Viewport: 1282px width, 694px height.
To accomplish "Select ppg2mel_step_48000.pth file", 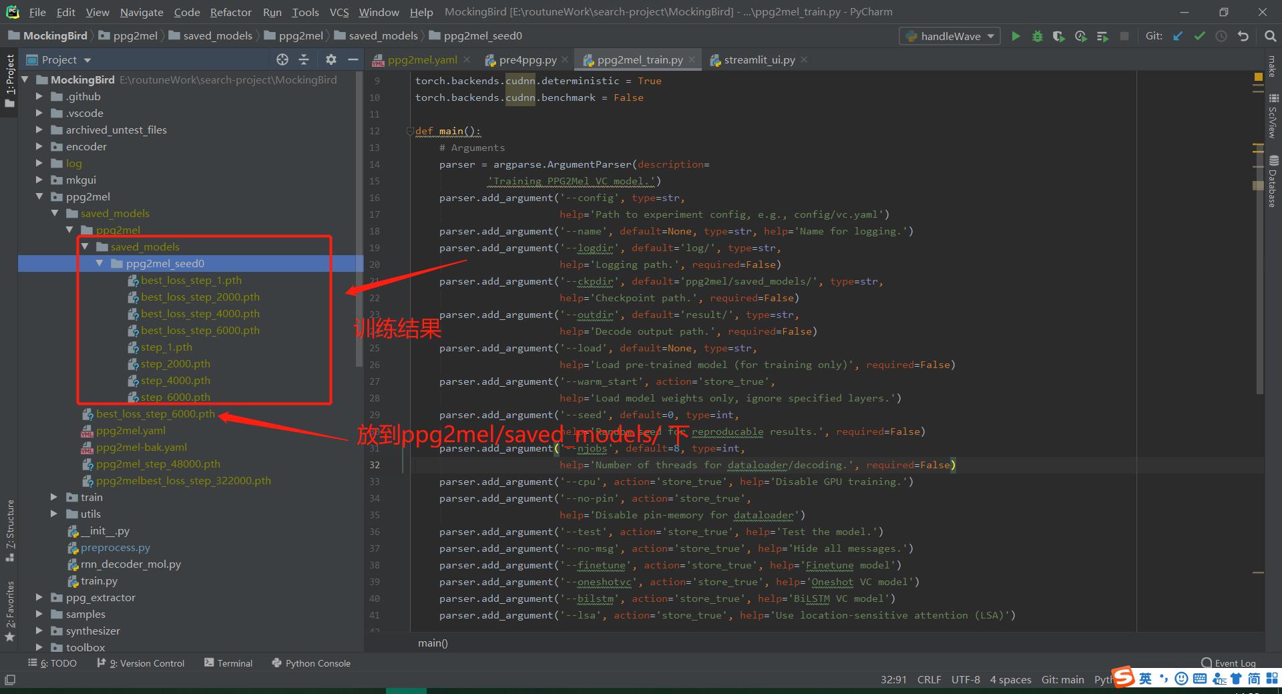I will pyautogui.click(x=158, y=464).
